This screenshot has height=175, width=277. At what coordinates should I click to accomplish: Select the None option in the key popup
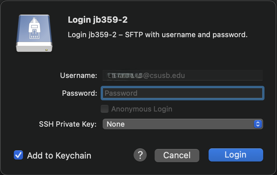click(x=116, y=124)
